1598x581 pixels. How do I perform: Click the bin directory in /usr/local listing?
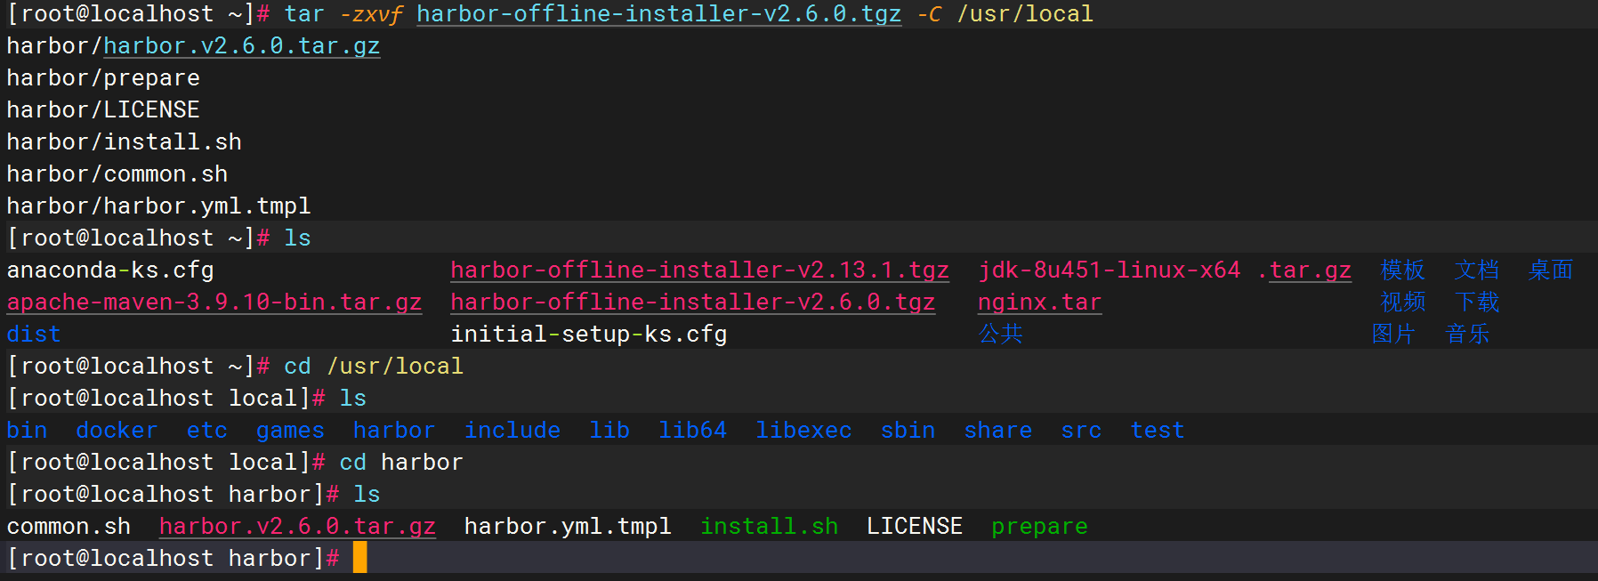click(27, 430)
